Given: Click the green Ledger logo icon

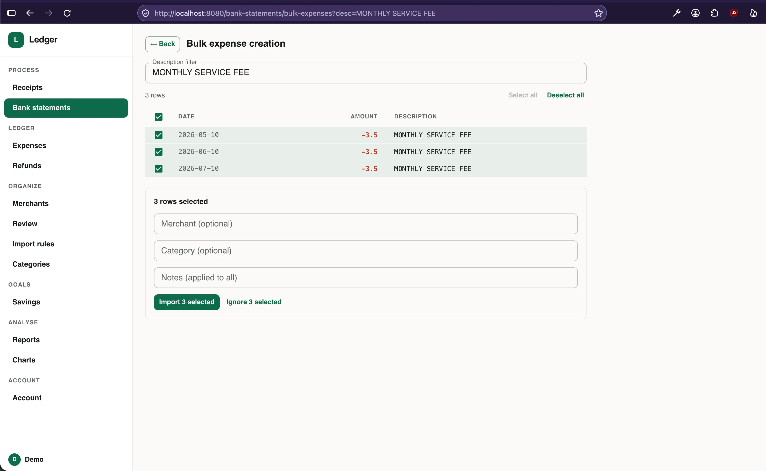Looking at the screenshot, I should pos(16,40).
